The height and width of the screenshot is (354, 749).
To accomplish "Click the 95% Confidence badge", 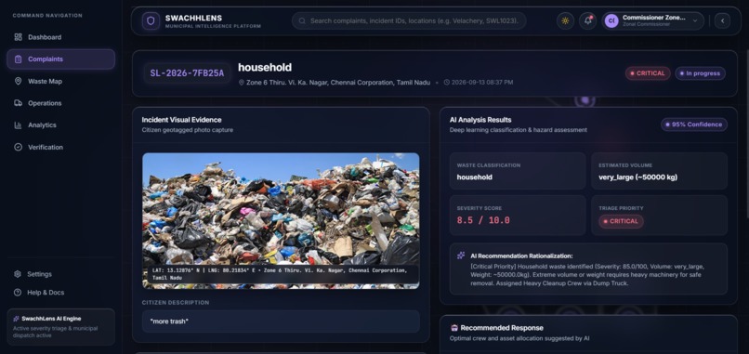I will [x=694, y=125].
